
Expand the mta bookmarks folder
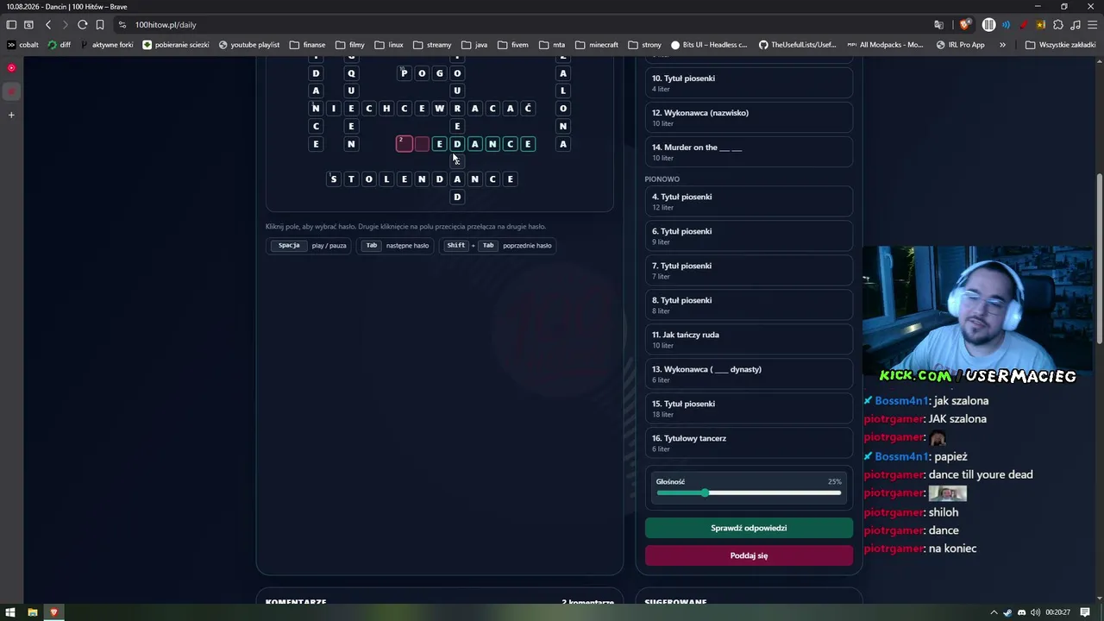(x=552, y=45)
